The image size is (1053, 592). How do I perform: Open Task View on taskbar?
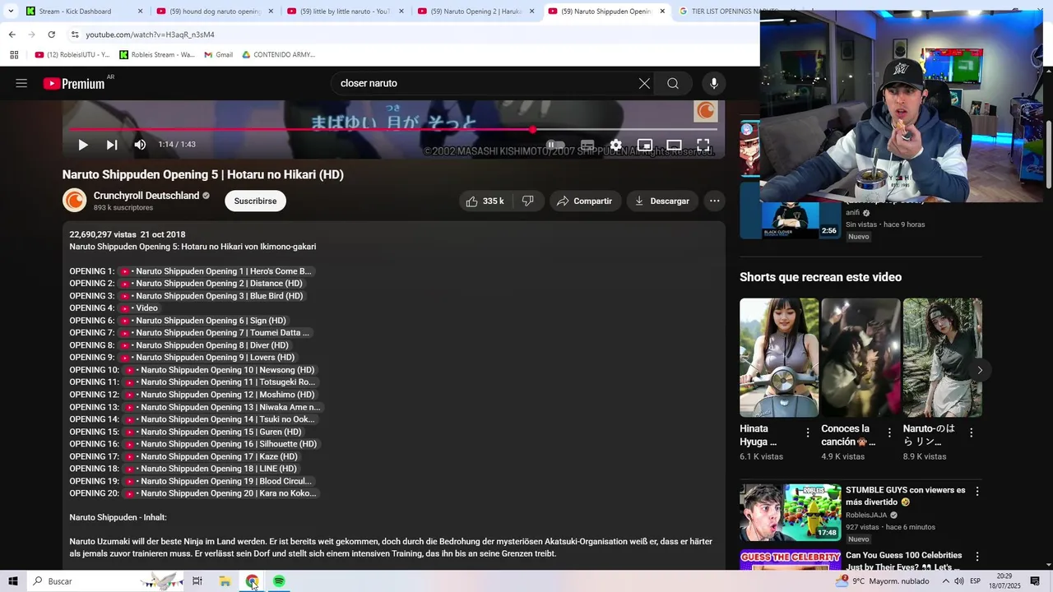[x=197, y=581]
